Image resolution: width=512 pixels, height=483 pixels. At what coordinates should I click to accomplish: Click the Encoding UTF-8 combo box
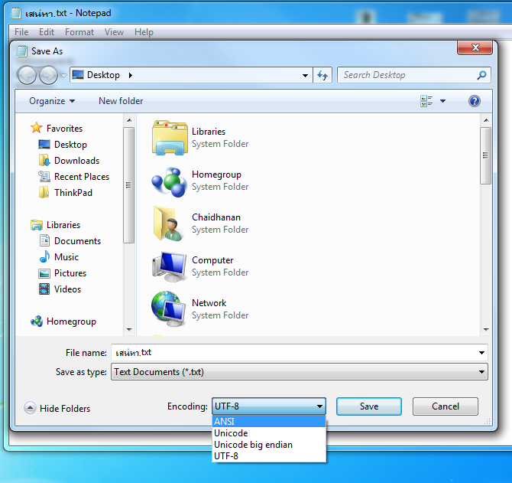tap(269, 406)
